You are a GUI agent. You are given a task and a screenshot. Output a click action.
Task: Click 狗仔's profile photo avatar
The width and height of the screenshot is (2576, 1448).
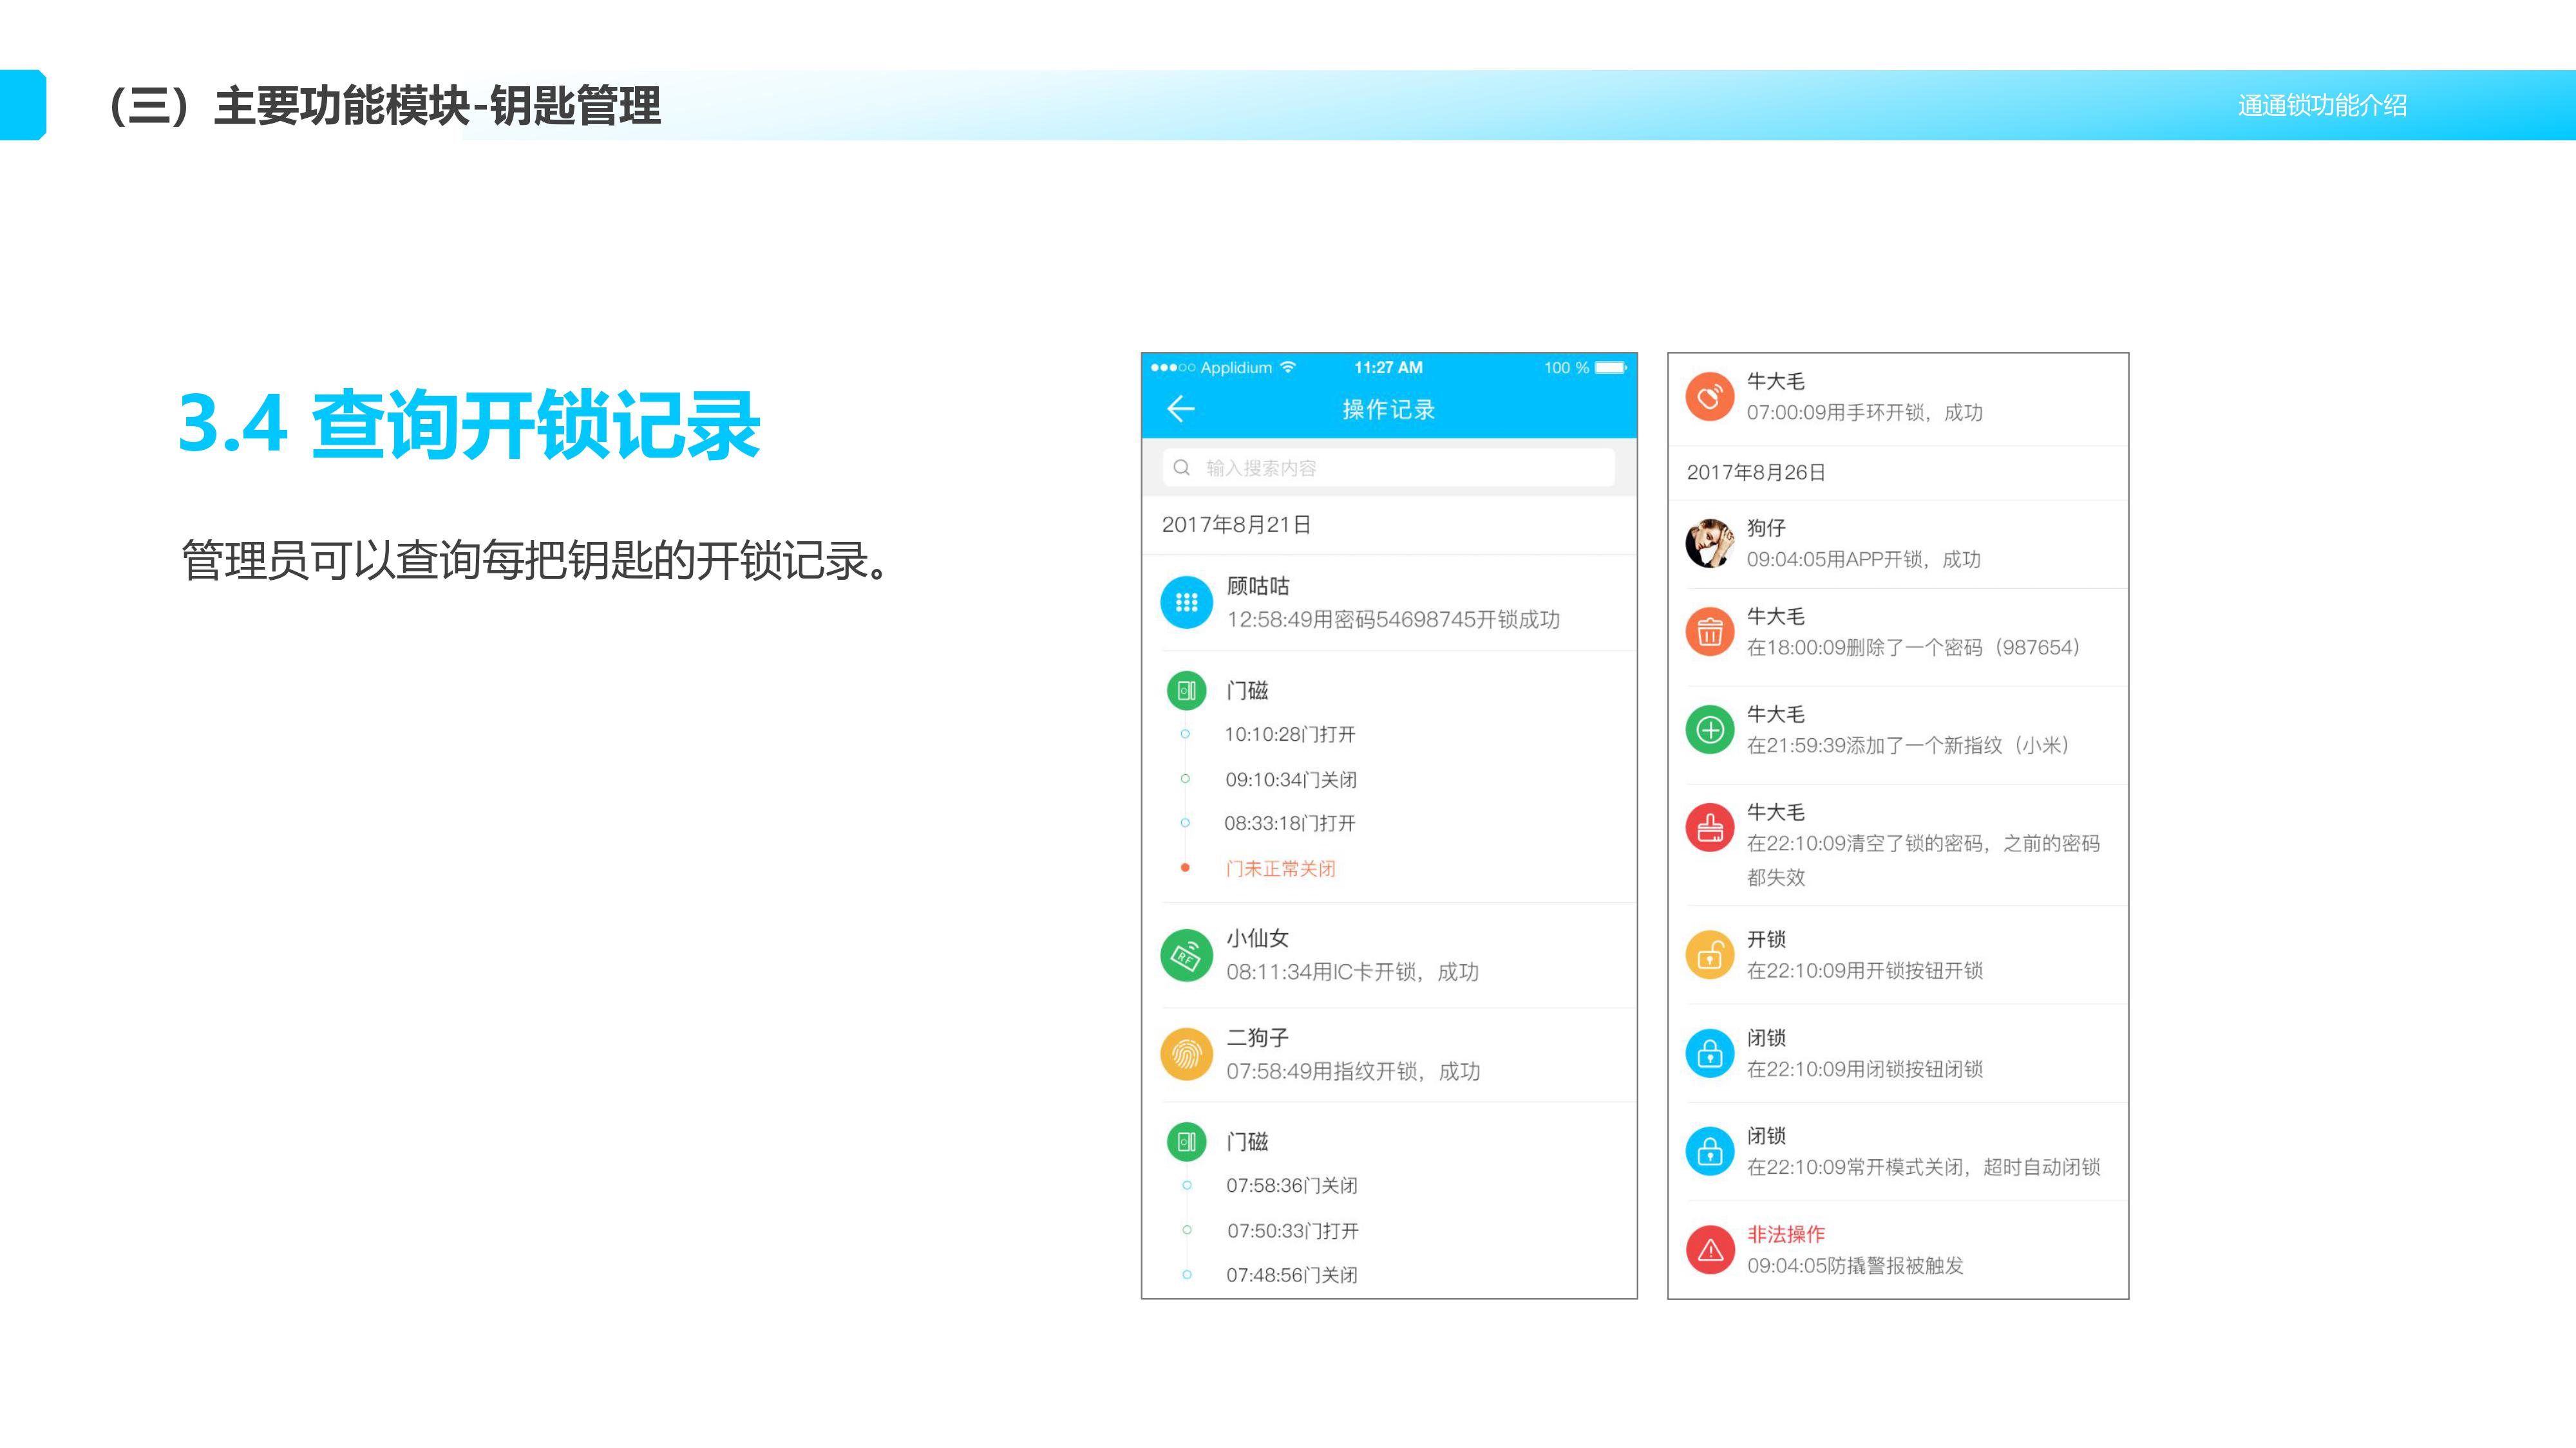pos(1710,544)
